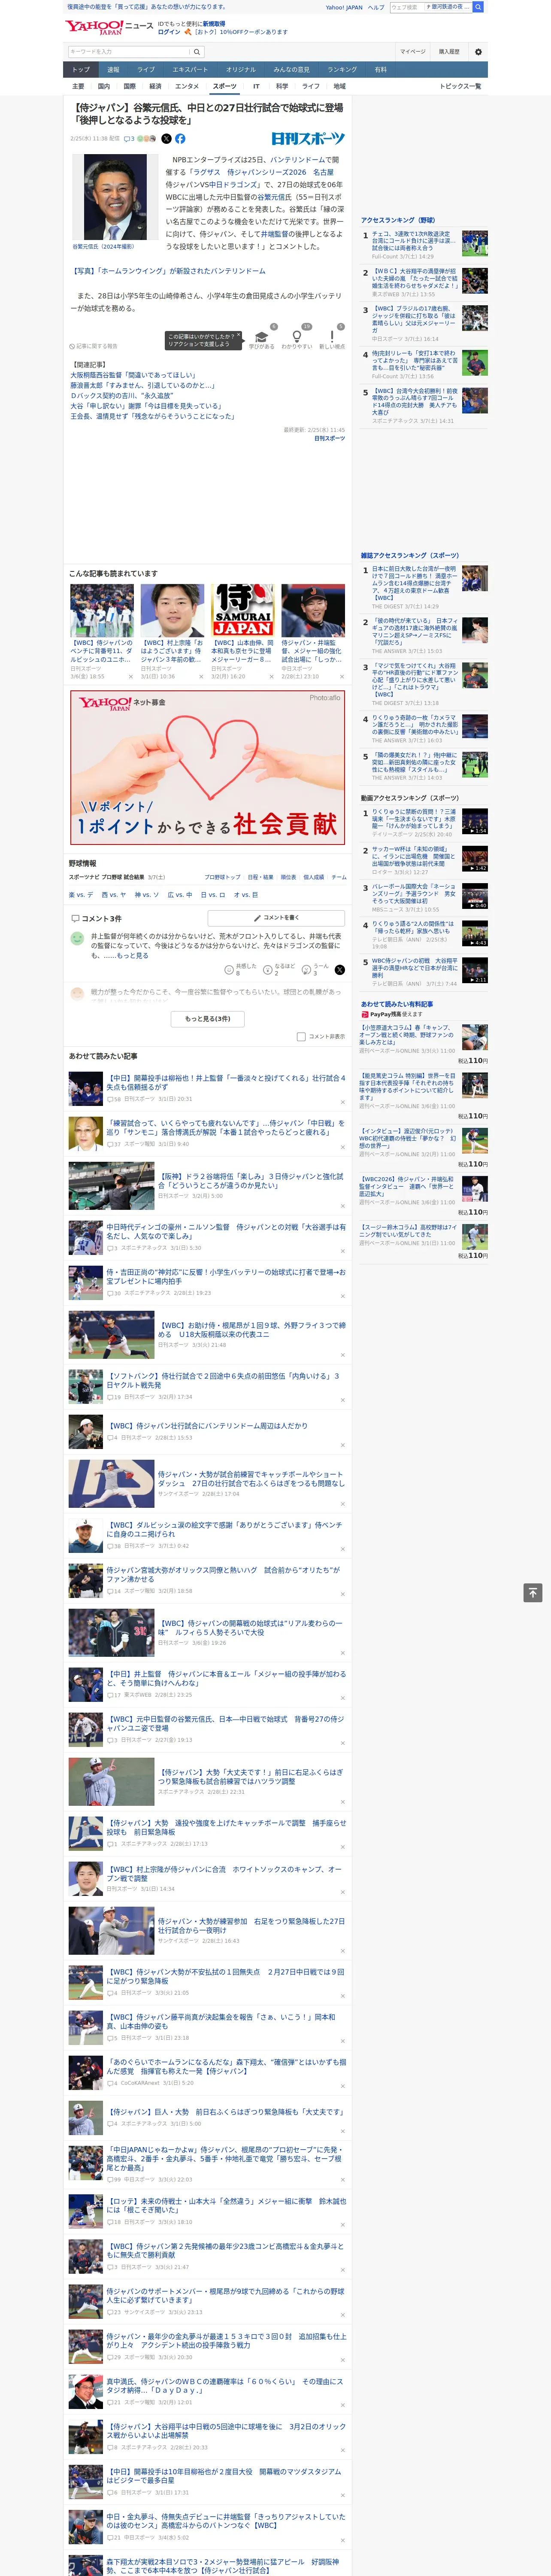Click the pencil コメントを書く button
The height and width of the screenshot is (2576, 551).
coord(276,917)
